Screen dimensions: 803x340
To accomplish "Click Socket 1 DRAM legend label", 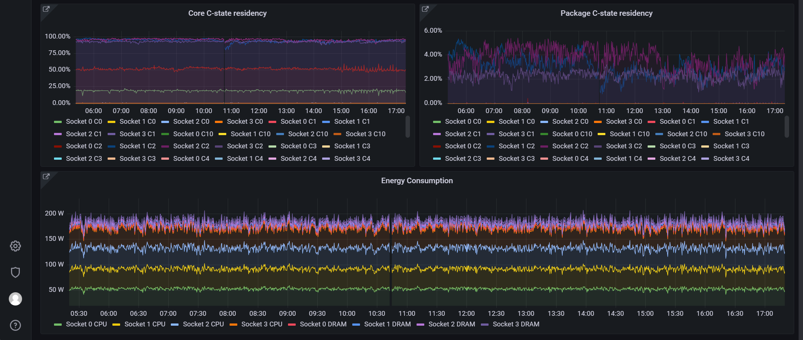I will [x=387, y=324].
